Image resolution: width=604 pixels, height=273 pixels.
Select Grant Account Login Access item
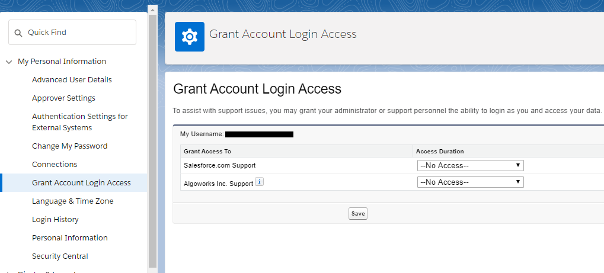click(81, 183)
